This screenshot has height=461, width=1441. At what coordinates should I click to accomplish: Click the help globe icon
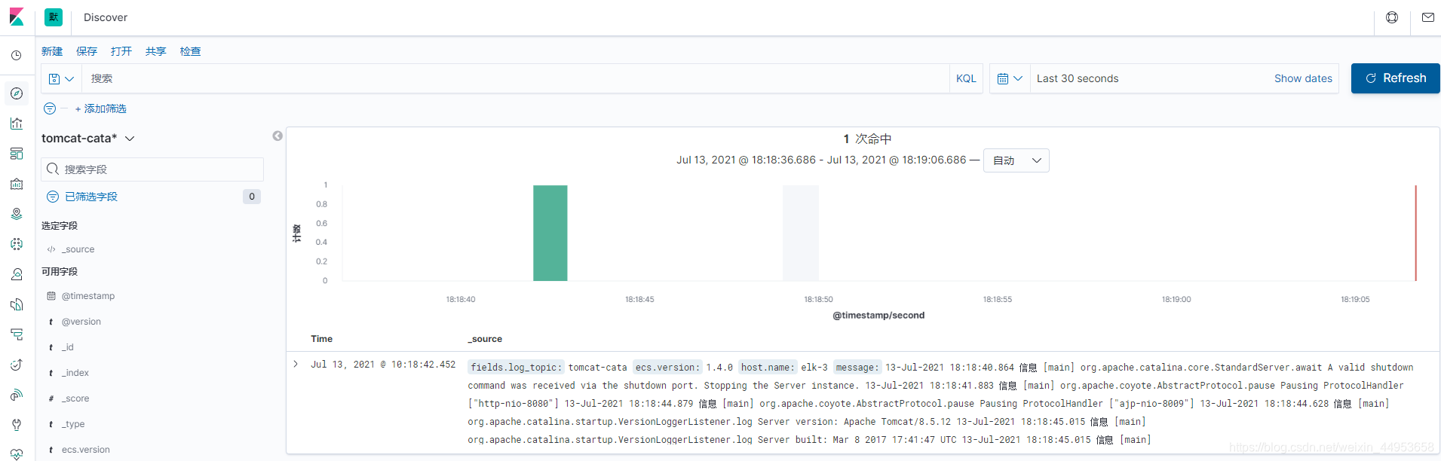click(1392, 17)
